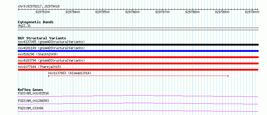
Task: Click the blue nsv4181149 variant bar
Action: pos(138,51)
